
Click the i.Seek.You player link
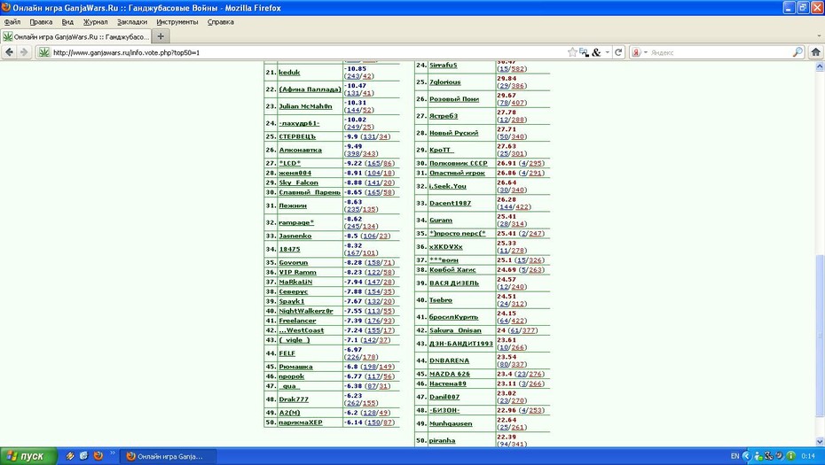click(448, 187)
